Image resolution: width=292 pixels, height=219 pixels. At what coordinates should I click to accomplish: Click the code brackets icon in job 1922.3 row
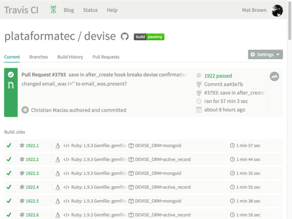click(x=66, y=173)
